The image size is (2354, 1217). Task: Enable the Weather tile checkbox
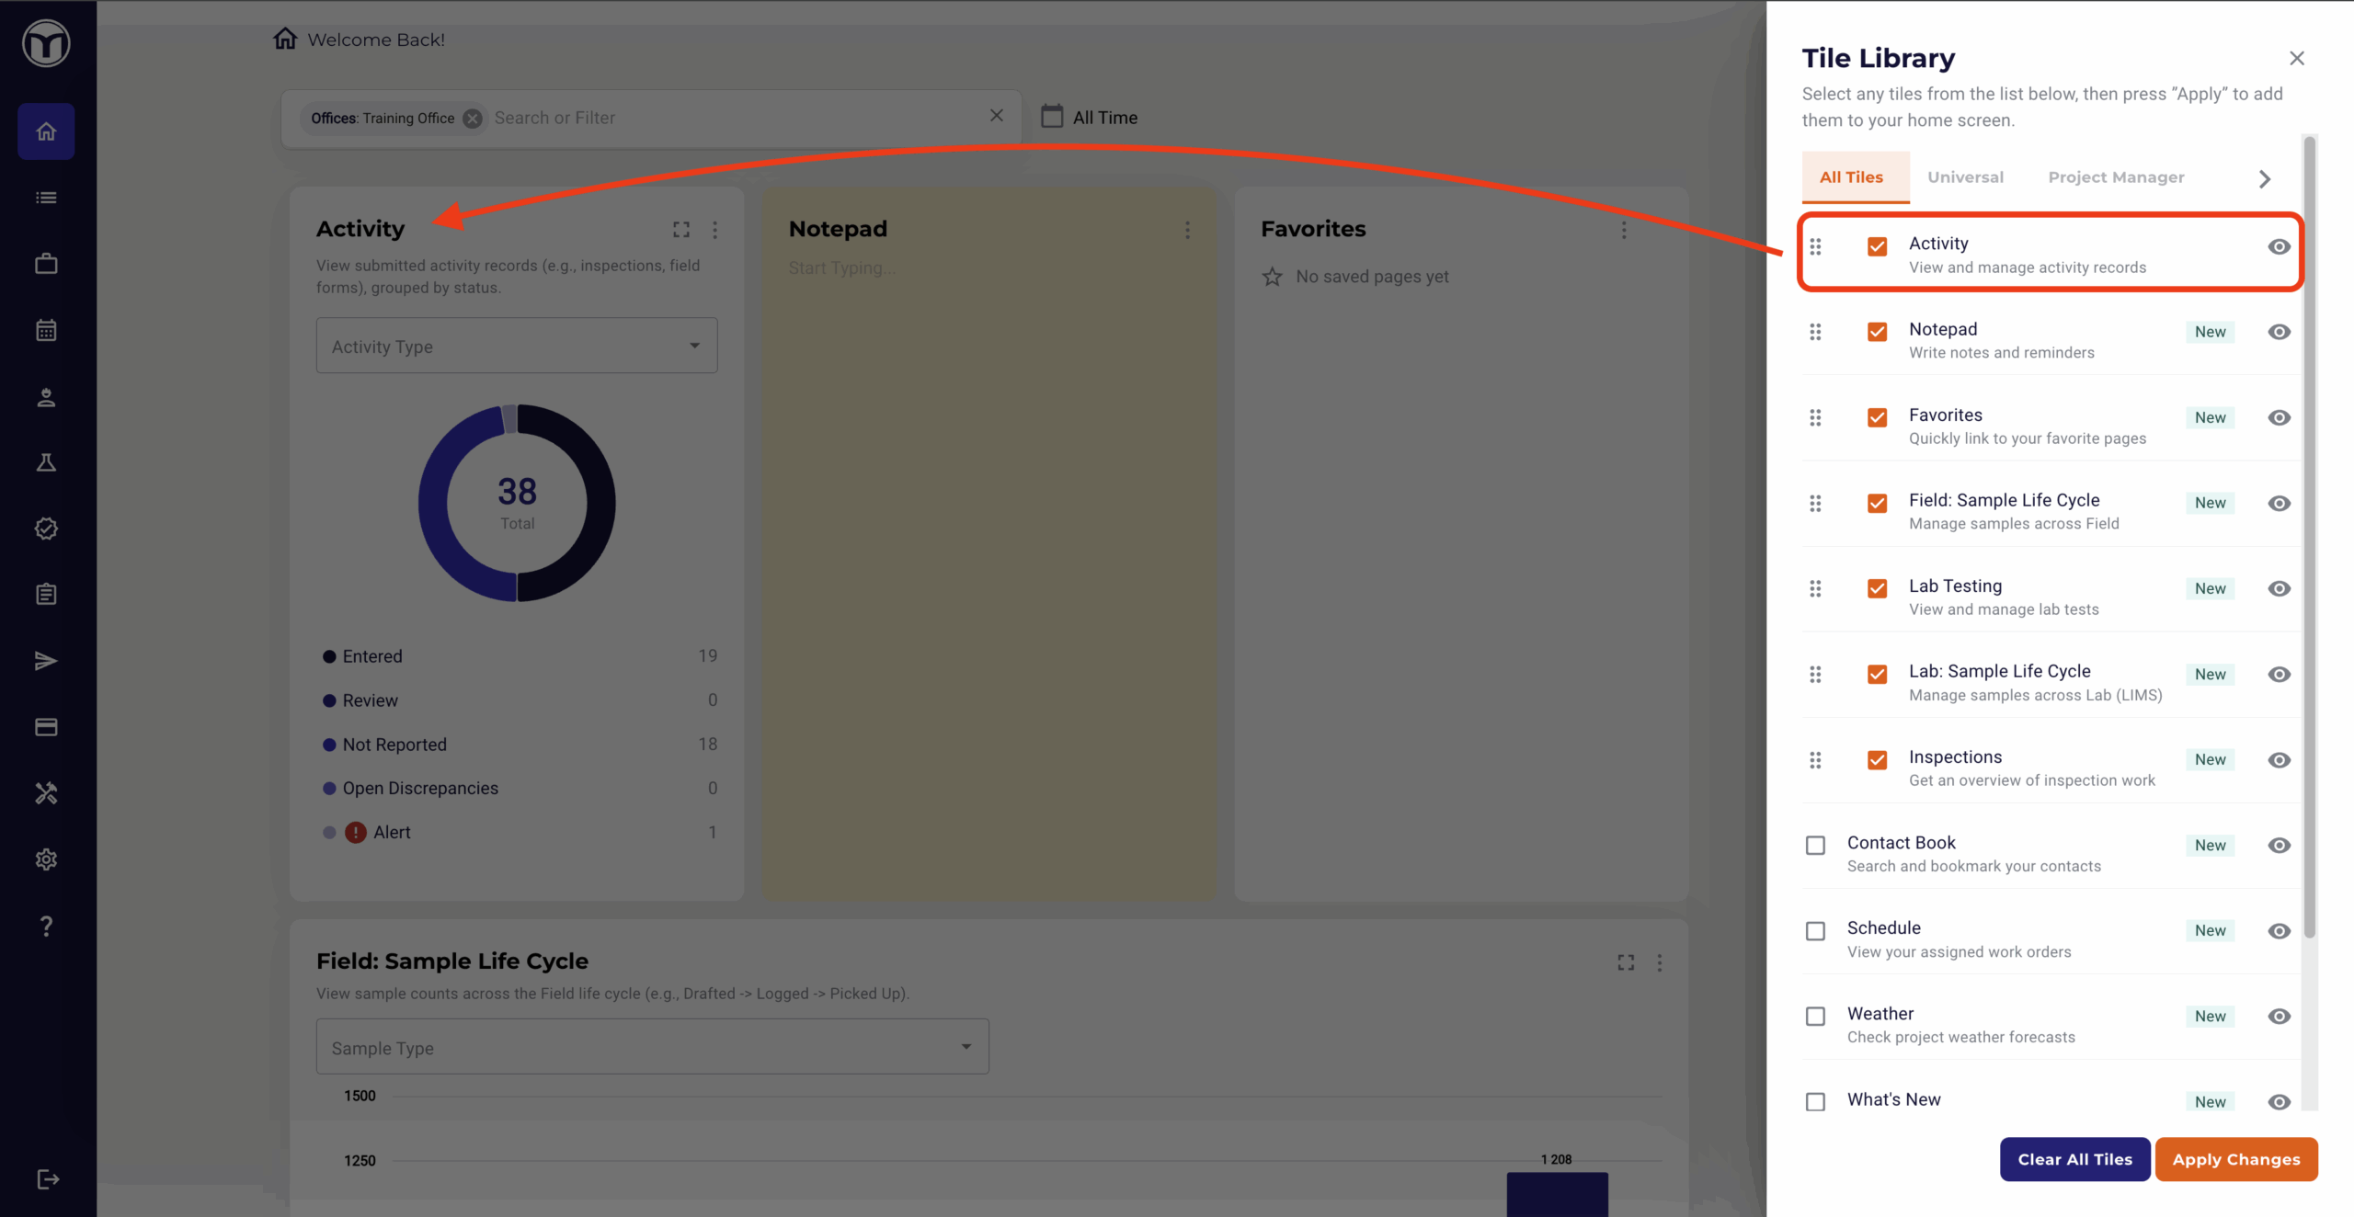[1815, 1017]
